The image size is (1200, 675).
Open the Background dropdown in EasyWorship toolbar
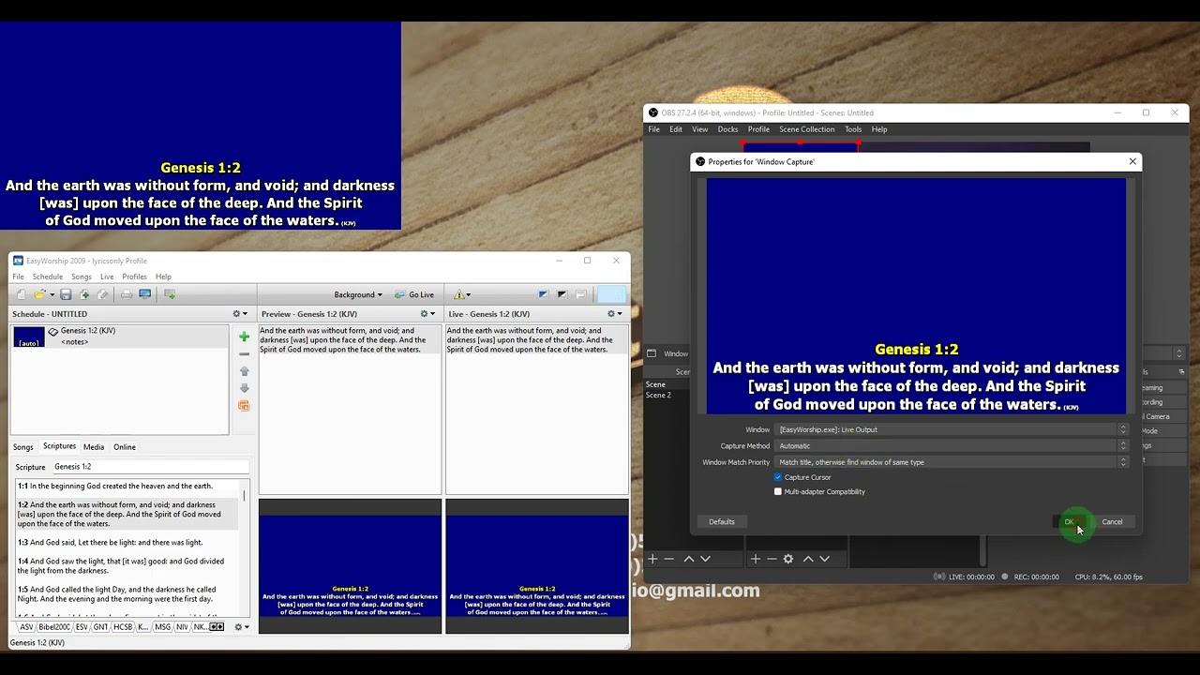(358, 294)
